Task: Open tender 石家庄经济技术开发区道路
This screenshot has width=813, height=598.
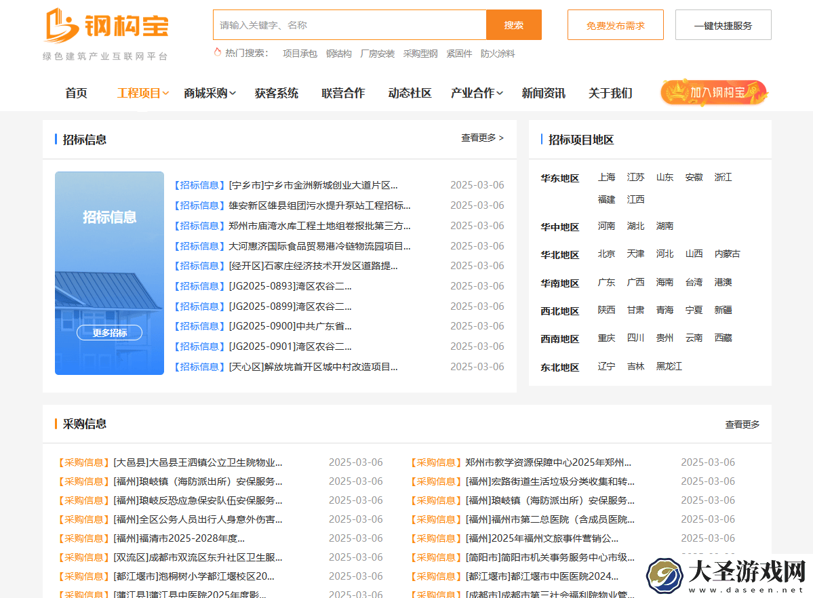Action: point(313,266)
